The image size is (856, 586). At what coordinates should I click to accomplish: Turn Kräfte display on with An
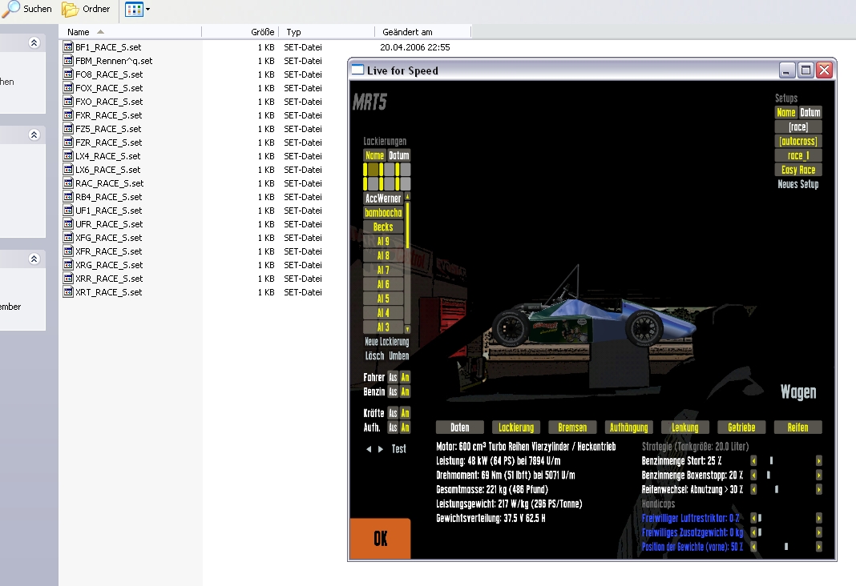(405, 413)
